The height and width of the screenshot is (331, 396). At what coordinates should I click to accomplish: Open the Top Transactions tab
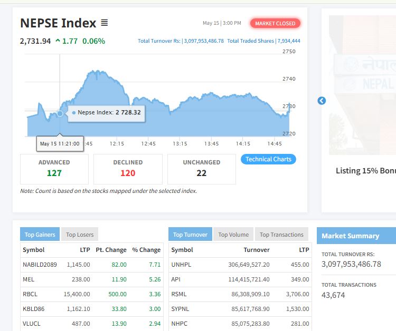click(281, 234)
